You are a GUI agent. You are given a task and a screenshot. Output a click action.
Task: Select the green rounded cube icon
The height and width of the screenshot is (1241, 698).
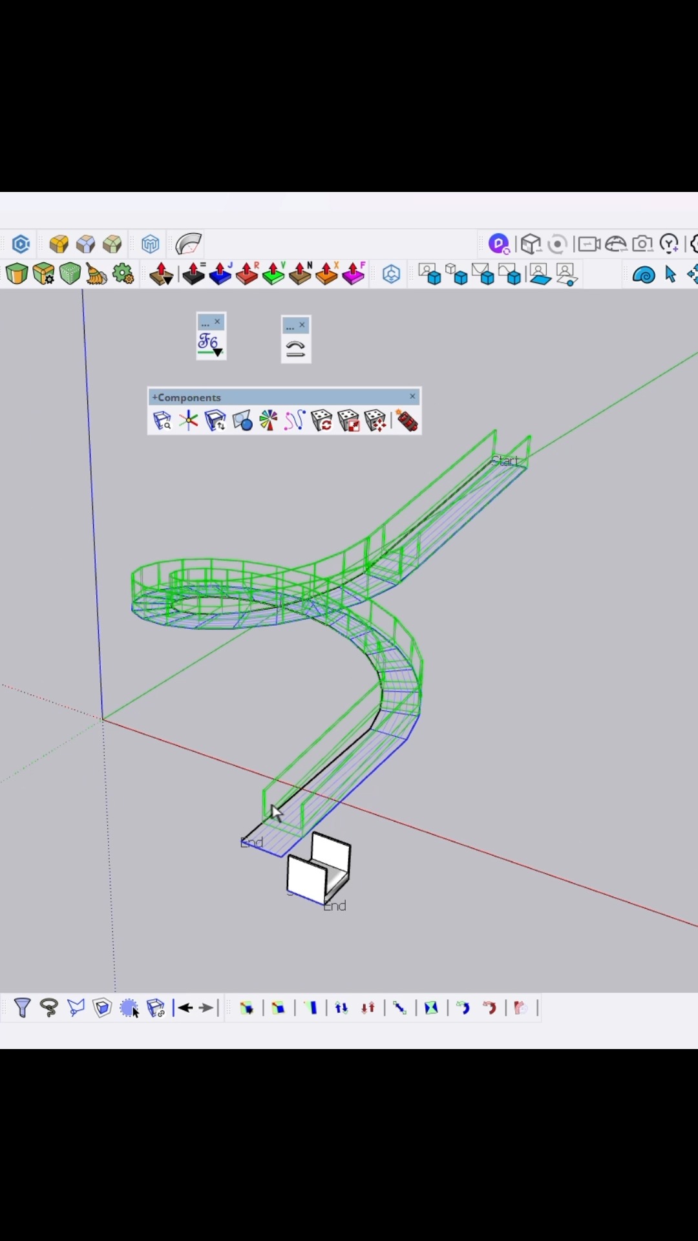(x=112, y=244)
